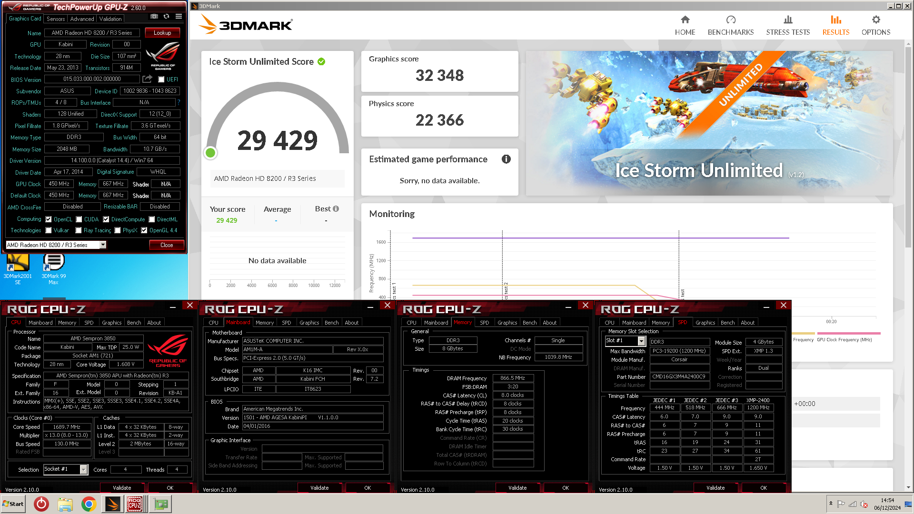Toggle the CUDA checkbox
Image resolution: width=914 pixels, height=514 pixels.
coord(79,219)
